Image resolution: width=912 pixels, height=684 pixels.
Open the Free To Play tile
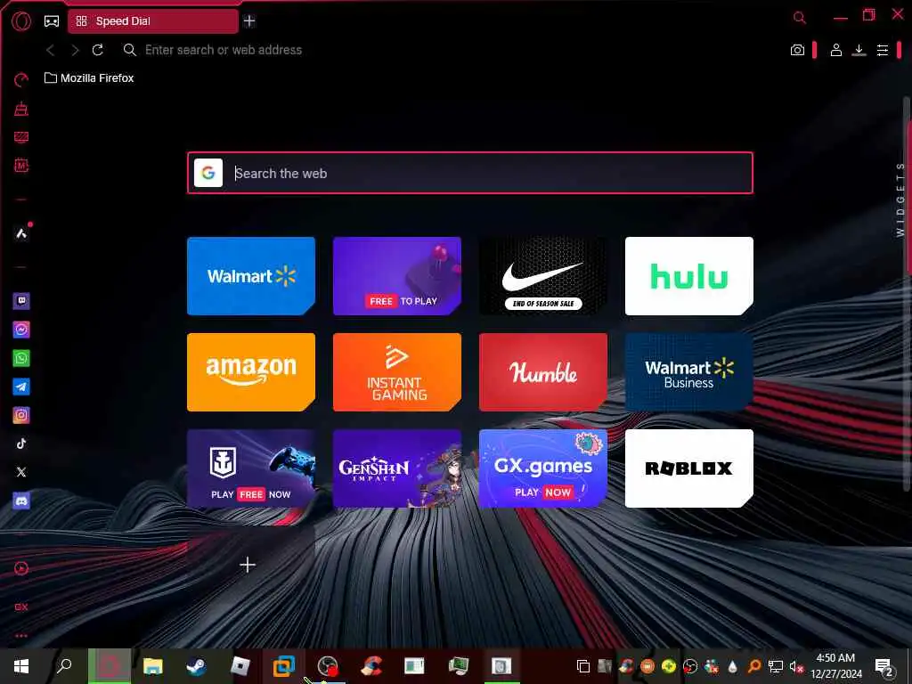click(x=397, y=276)
